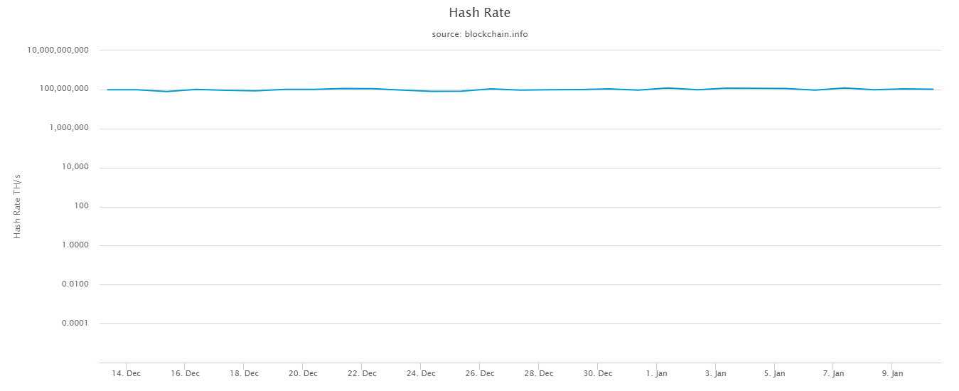Click the 0.0100 y-axis label
This screenshot has height=391, width=959.
pos(75,284)
